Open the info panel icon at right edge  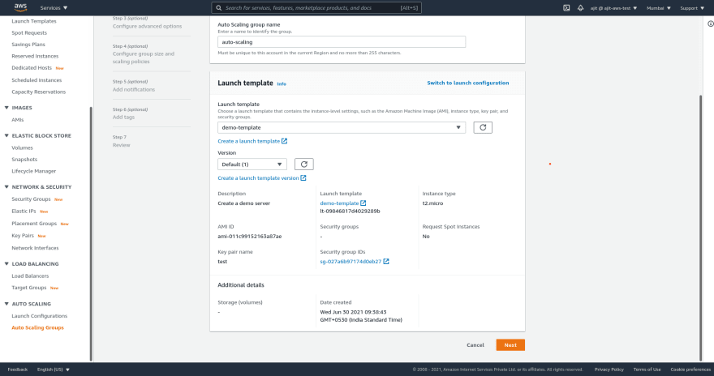pos(711,23)
